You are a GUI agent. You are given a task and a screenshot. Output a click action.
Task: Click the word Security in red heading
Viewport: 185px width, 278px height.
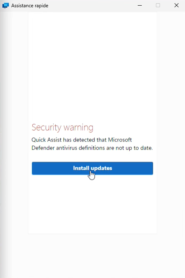point(46,127)
